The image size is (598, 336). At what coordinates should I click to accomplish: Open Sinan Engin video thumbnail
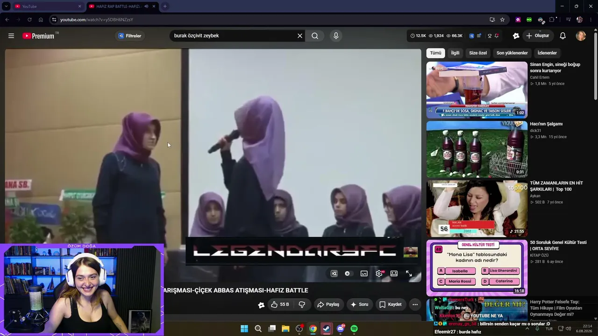pos(477,90)
